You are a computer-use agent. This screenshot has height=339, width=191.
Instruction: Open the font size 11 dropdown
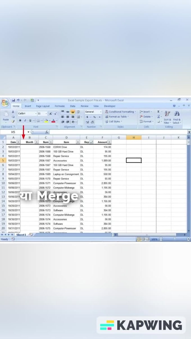46,114
